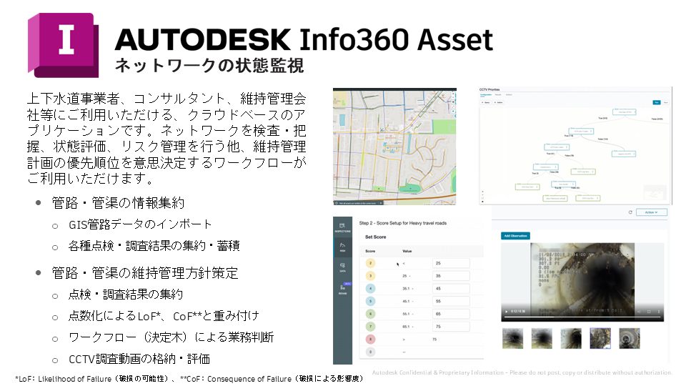Select the first pipe inspection thumbnail
Viewport: 686px width, 386px height.
click(513, 338)
